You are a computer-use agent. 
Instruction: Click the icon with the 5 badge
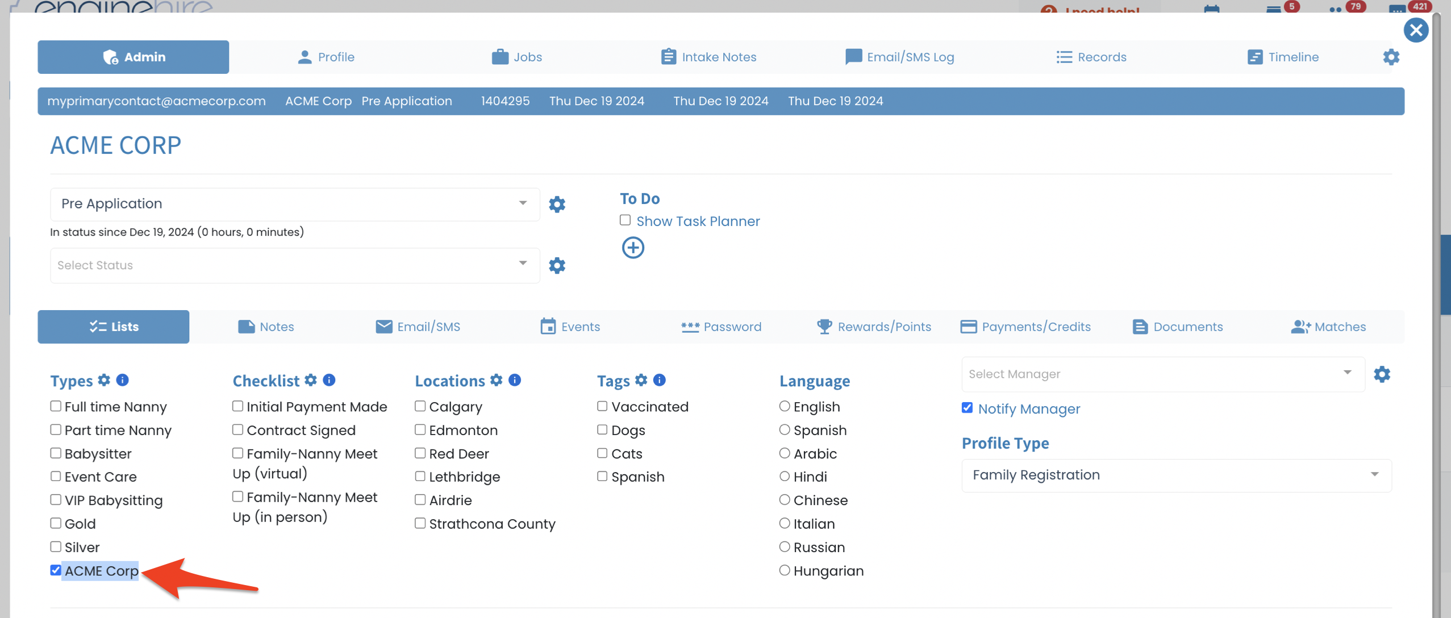pyautogui.click(x=1273, y=9)
